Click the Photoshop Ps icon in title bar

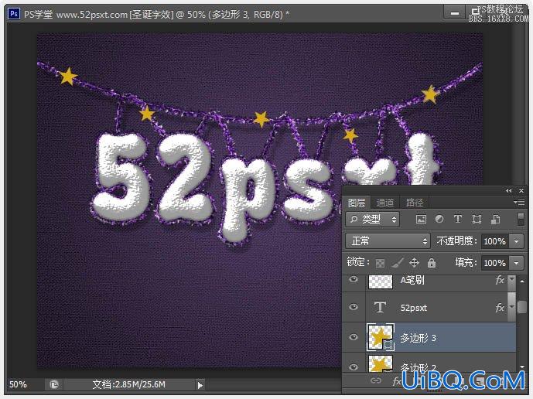point(14,14)
